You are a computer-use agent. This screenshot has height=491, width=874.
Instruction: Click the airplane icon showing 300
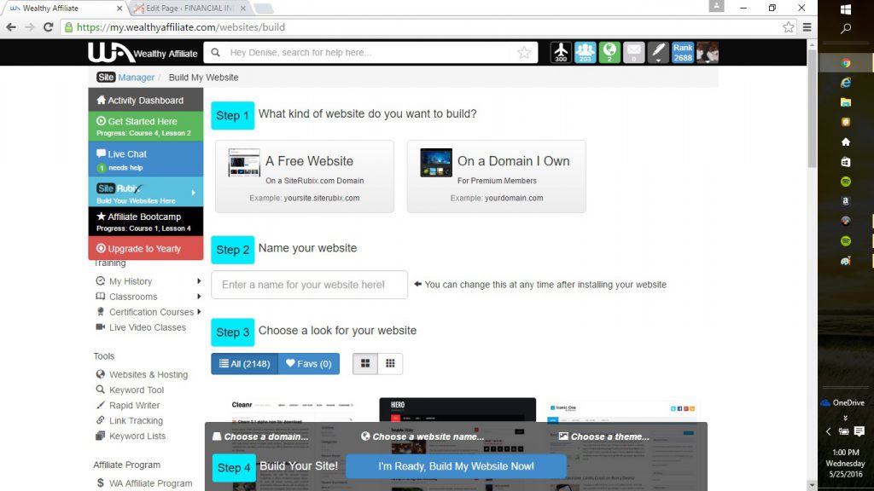tap(561, 52)
